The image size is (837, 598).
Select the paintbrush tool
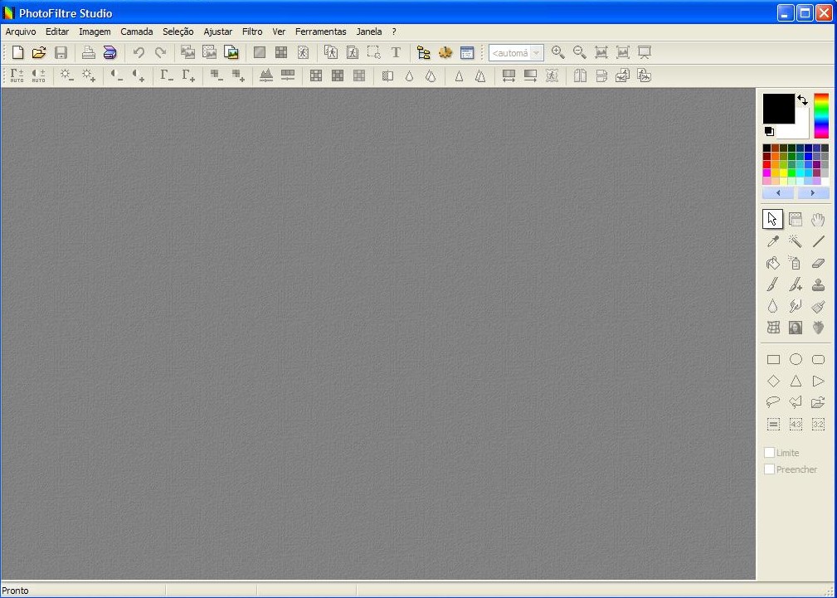[772, 284]
